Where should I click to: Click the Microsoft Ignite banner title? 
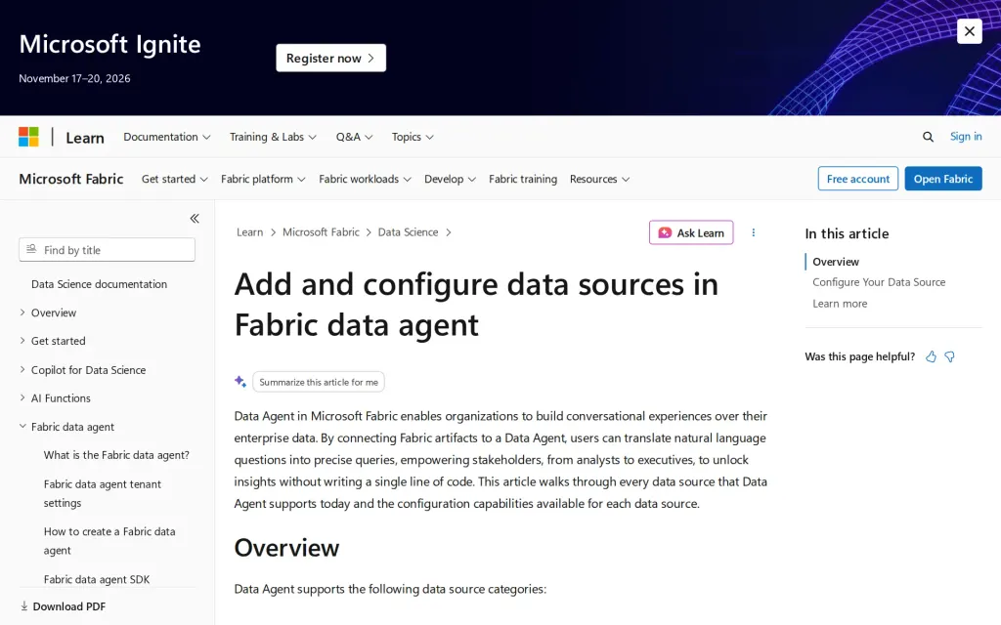click(109, 44)
